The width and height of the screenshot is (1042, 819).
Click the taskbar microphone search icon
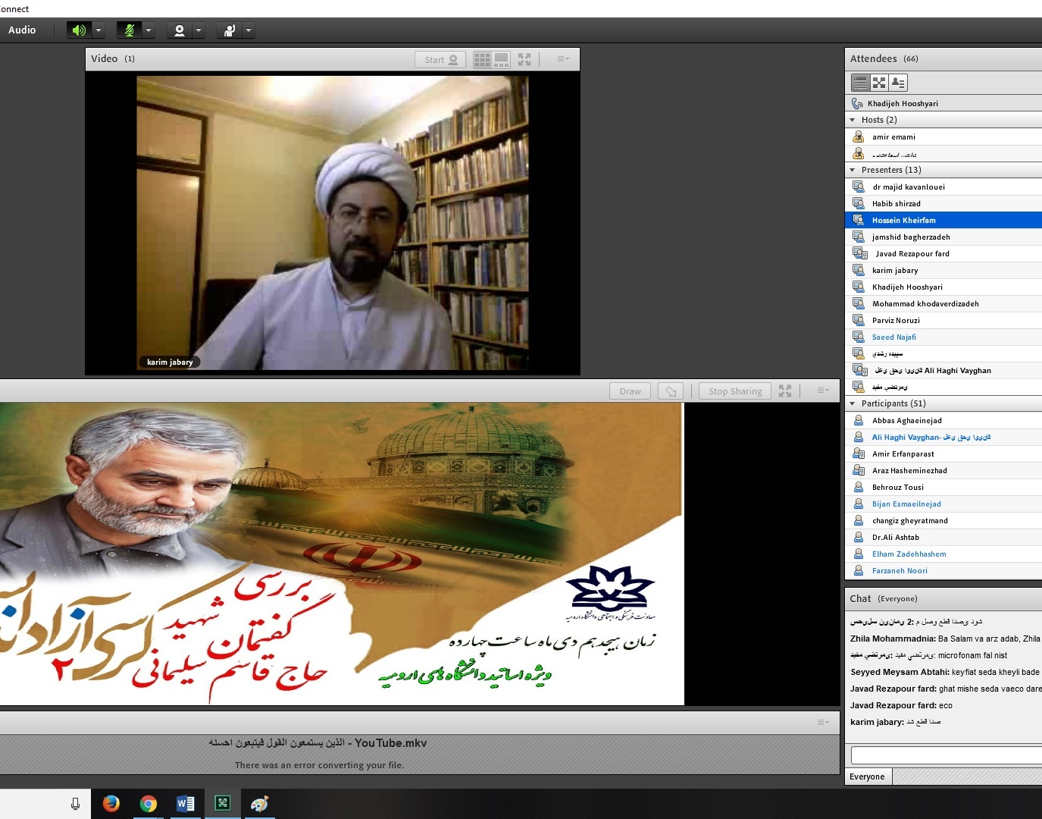[x=75, y=804]
